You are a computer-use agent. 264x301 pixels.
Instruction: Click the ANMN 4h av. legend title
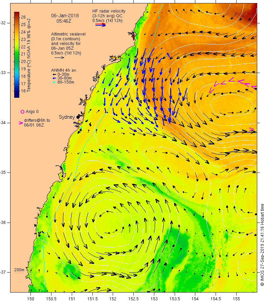click(x=64, y=70)
